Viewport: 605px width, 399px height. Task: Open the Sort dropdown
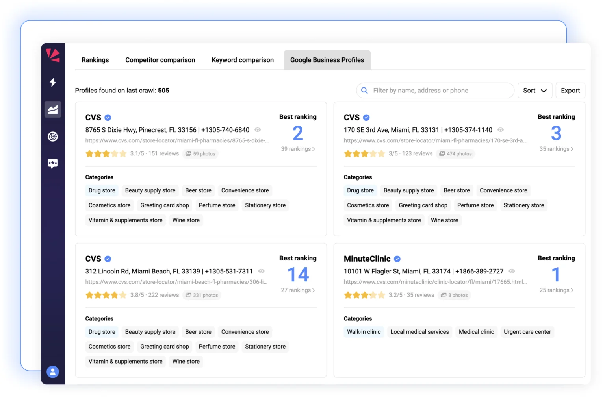[535, 91]
